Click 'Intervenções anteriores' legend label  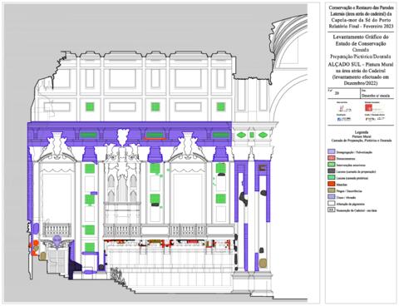[351, 165]
